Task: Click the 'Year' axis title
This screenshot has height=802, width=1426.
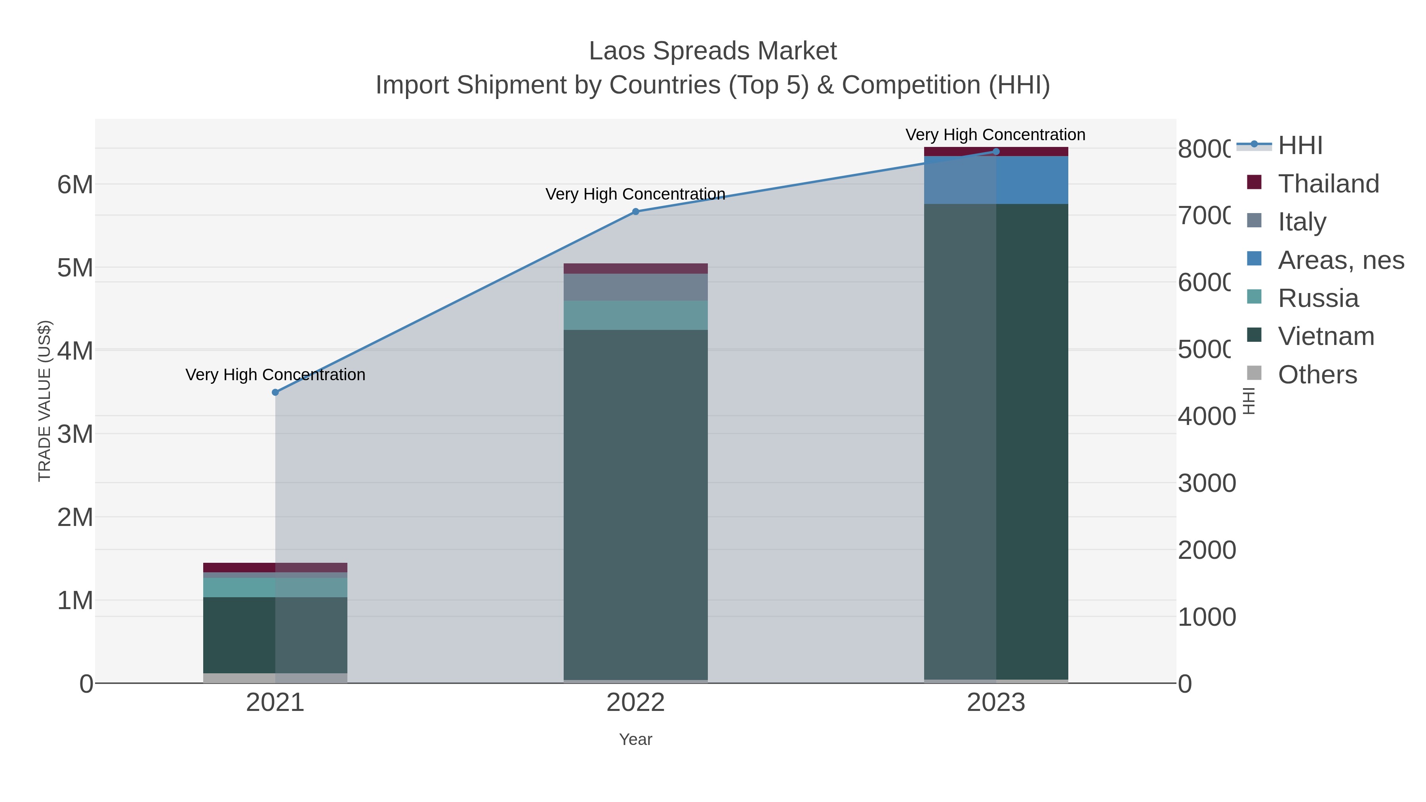Action: tap(635, 739)
